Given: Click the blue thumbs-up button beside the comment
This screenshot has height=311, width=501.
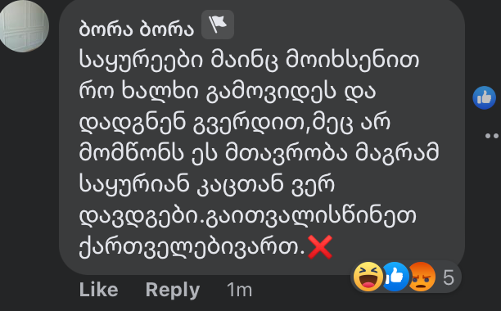Looking at the screenshot, I should click(x=484, y=97).
